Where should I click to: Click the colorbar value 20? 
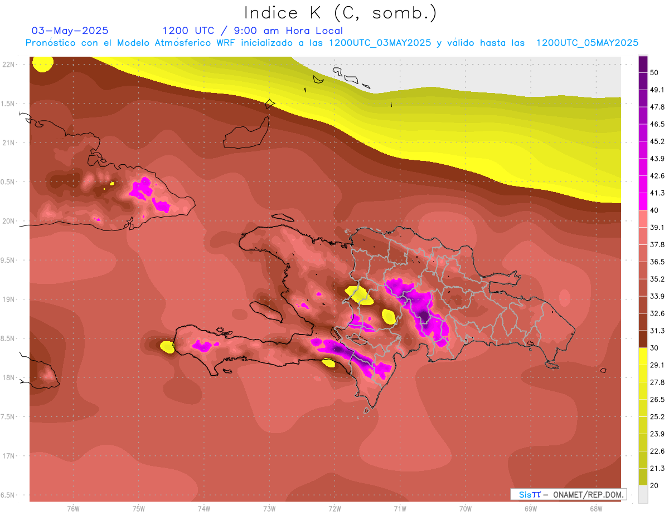655,485
